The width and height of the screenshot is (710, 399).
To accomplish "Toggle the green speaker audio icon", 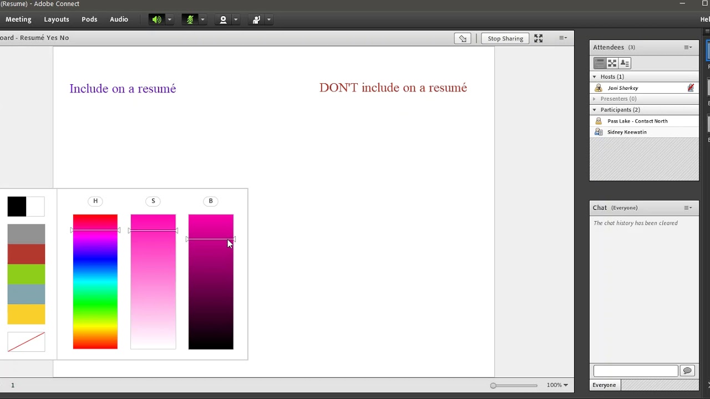I will pos(157,19).
